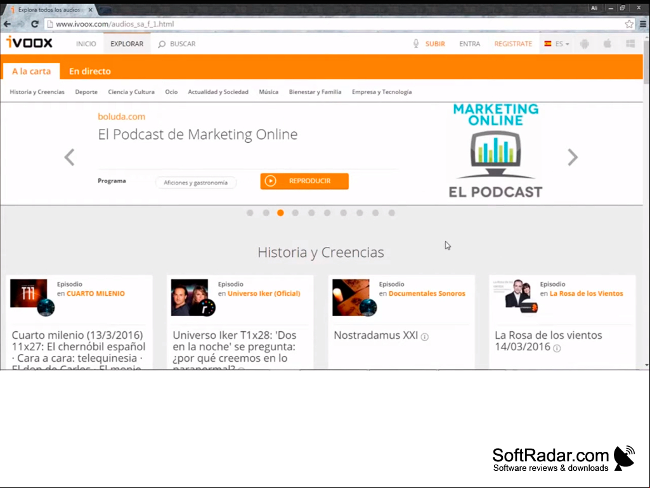Open Actualidad y Sociedad category
This screenshot has height=488, width=650.
(x=218, y=92)
